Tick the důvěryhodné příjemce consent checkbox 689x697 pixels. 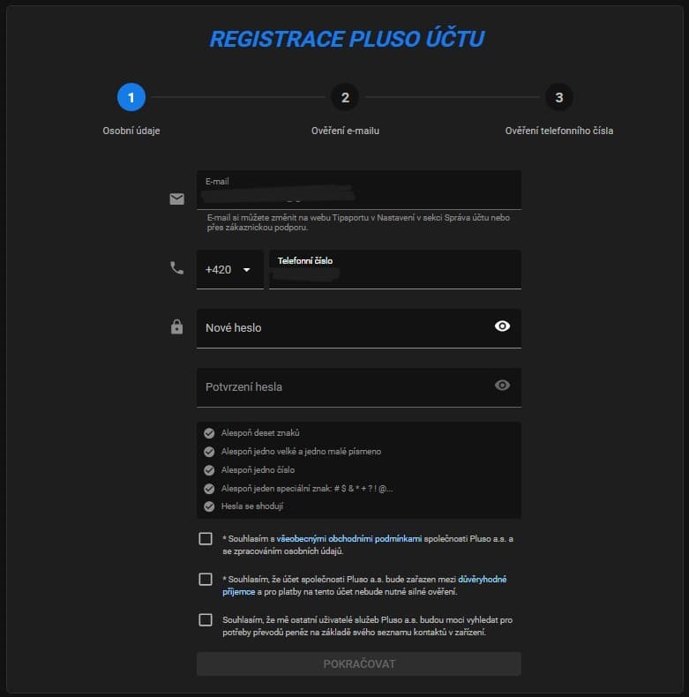point(206,579)
